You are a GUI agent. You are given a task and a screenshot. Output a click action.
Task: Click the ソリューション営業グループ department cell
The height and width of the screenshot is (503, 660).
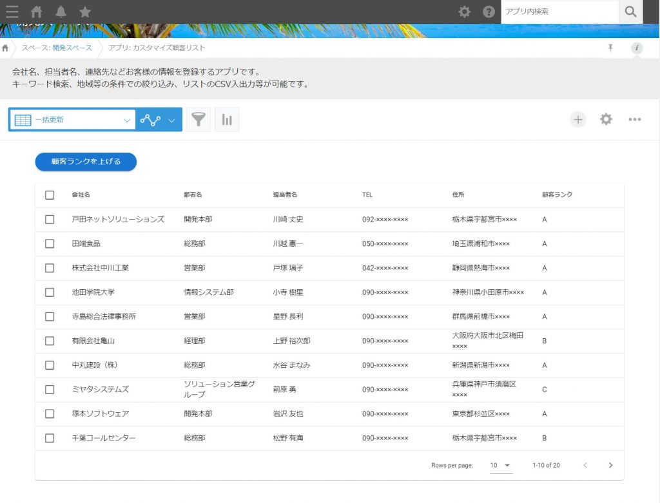[x=219, y=389]
